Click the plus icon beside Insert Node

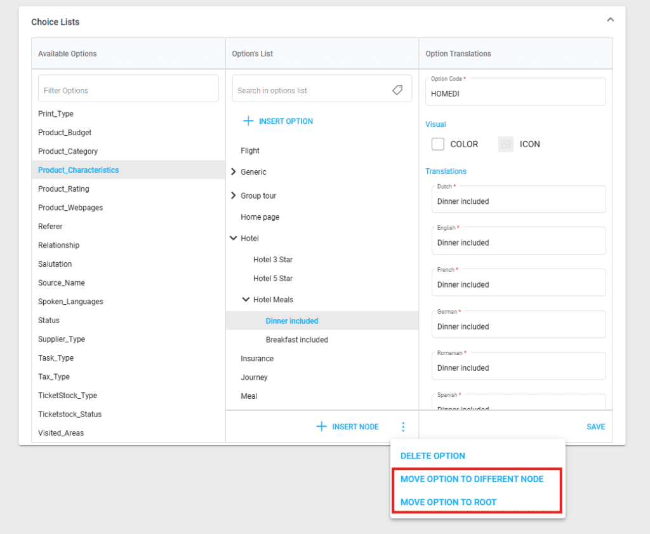322,427
